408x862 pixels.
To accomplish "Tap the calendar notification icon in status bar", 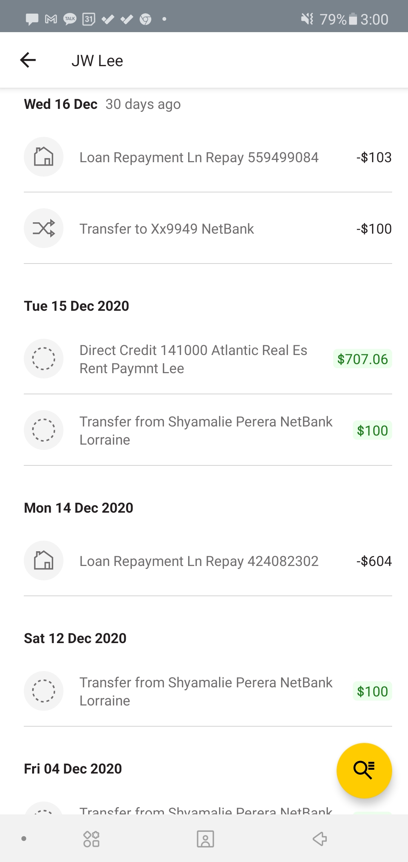I will coord(89,19).
